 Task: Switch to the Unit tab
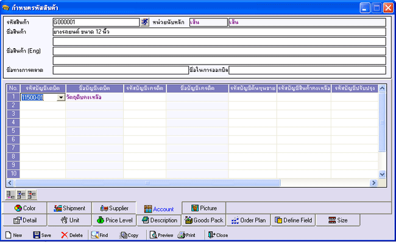pyautogui.click(x=69, y=220)
